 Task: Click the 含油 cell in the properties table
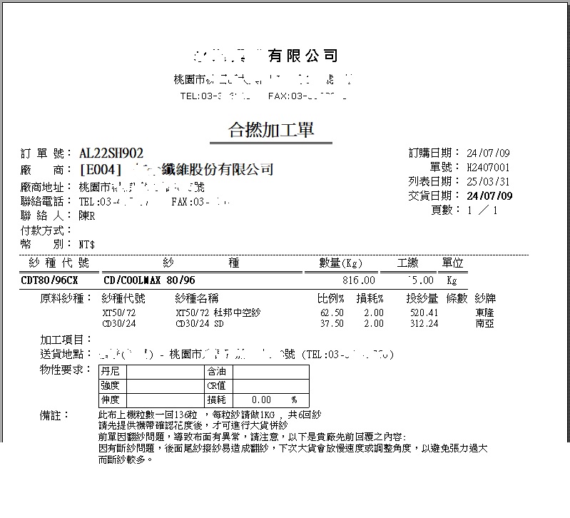click(x=218, y=372)
